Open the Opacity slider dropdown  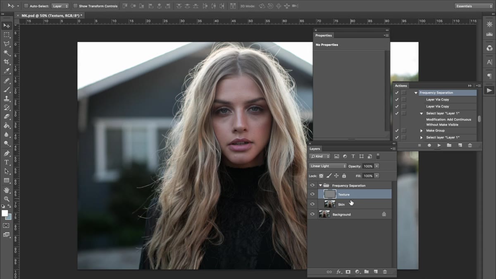(377, 166)
